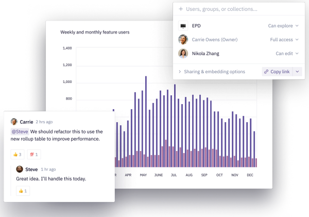This screenshot has width=309, height=217.
Task: Click the 2 hrs ago timestamp on Carrie's comment
Action: (44, 122)
